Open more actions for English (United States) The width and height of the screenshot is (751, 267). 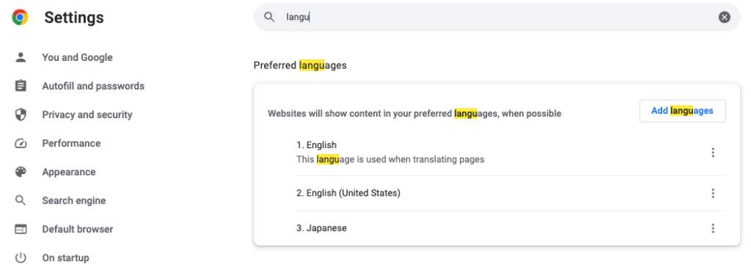pos(713,193)
